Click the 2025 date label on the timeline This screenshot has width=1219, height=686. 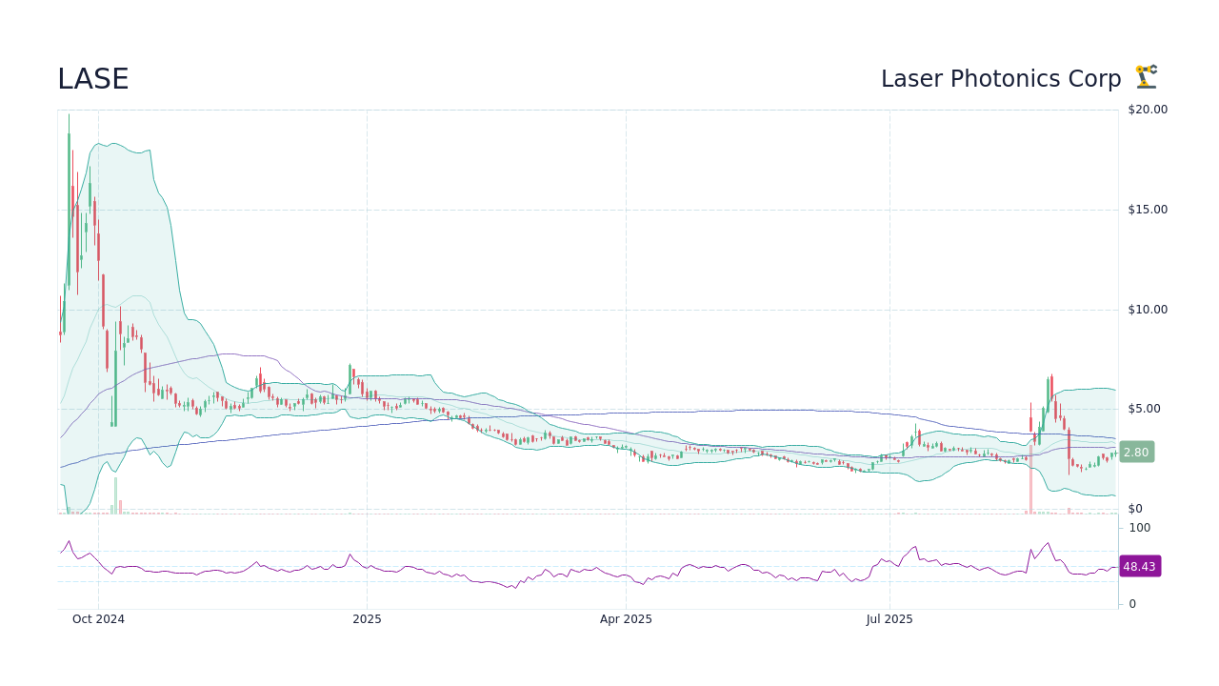(367, 618)
